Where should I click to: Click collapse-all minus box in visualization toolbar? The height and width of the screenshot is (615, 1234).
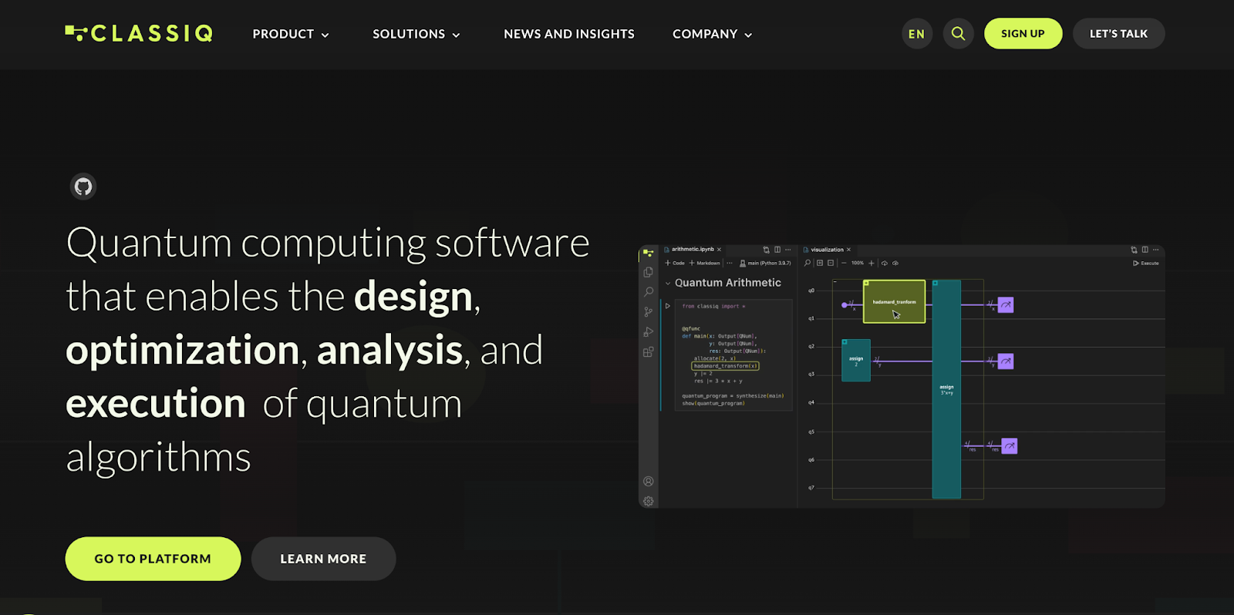click(x=831, y=263)
